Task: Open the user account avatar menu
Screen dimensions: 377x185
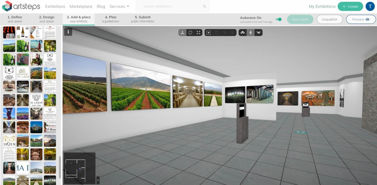Action: coord(370,6)
